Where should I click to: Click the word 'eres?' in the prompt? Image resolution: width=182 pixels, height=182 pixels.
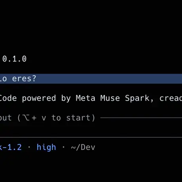click(x=24, y=79)
